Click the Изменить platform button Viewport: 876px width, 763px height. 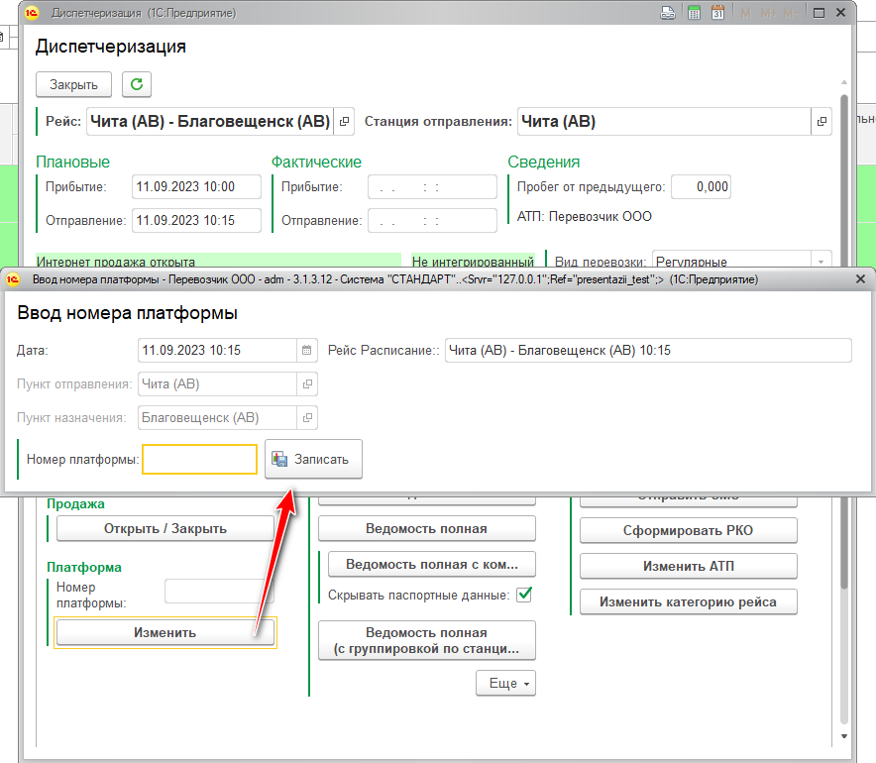[164, 633]
